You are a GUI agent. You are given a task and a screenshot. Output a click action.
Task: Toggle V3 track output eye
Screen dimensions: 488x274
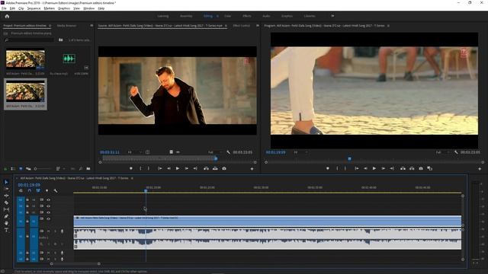click(x=48, y=206)
